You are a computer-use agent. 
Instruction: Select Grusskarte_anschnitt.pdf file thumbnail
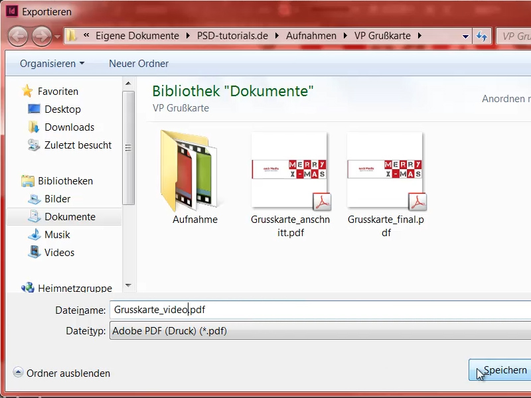pyautogui.click(x=291, y=171)
